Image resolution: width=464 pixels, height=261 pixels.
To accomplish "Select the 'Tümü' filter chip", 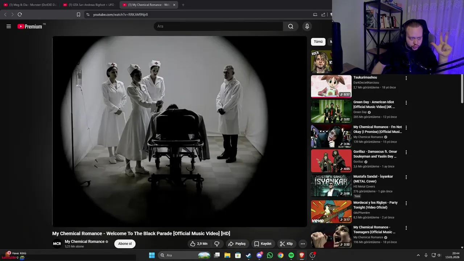I will tap(318, 42).
